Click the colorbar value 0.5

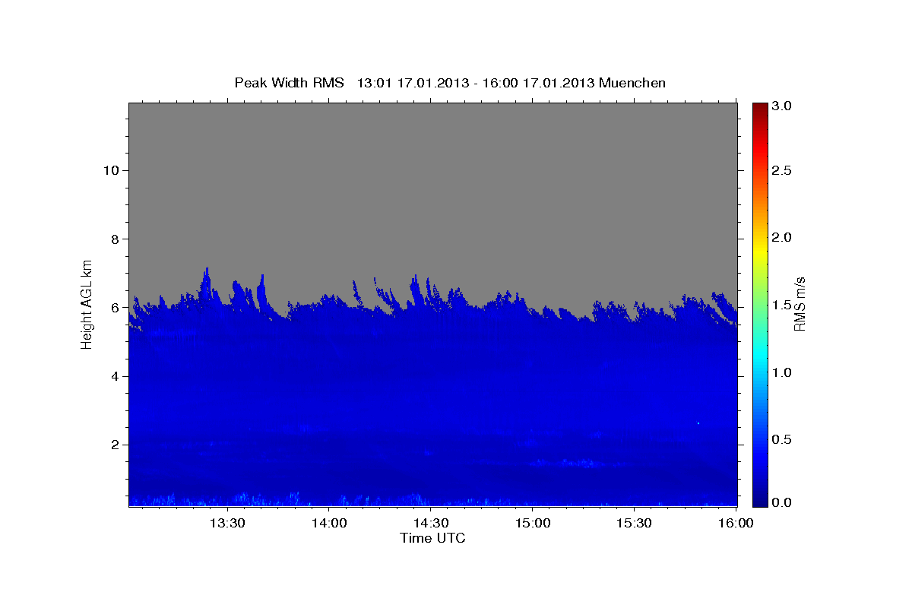pyautogui.click(x=784, y=439)
